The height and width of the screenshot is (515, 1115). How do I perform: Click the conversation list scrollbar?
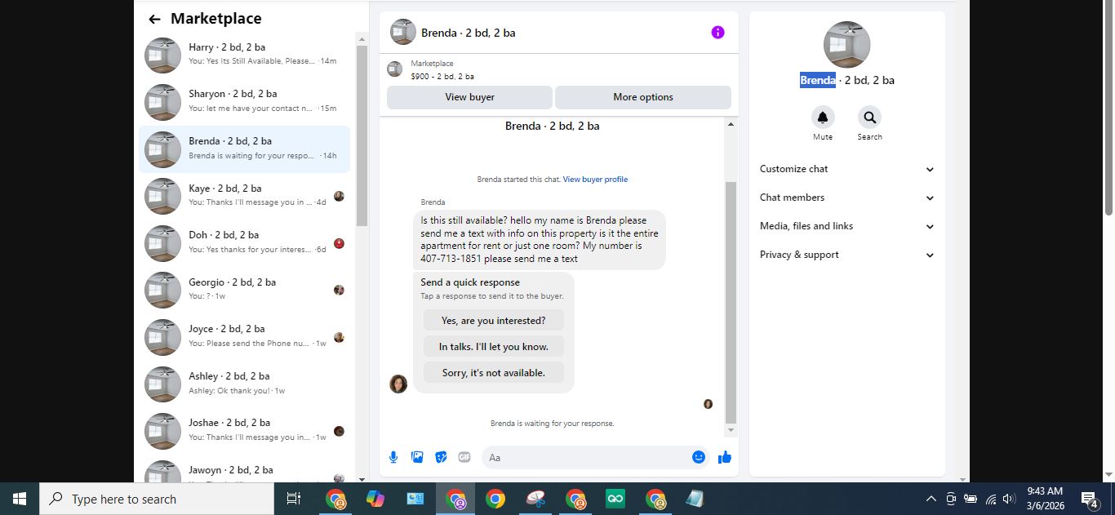point(362,135)
